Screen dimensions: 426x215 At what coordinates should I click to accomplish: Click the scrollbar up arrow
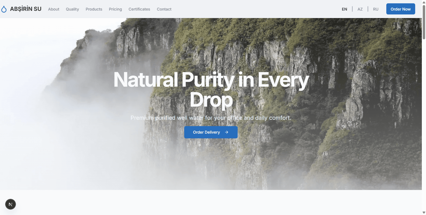pyautogui.click(x=424, y=2)
